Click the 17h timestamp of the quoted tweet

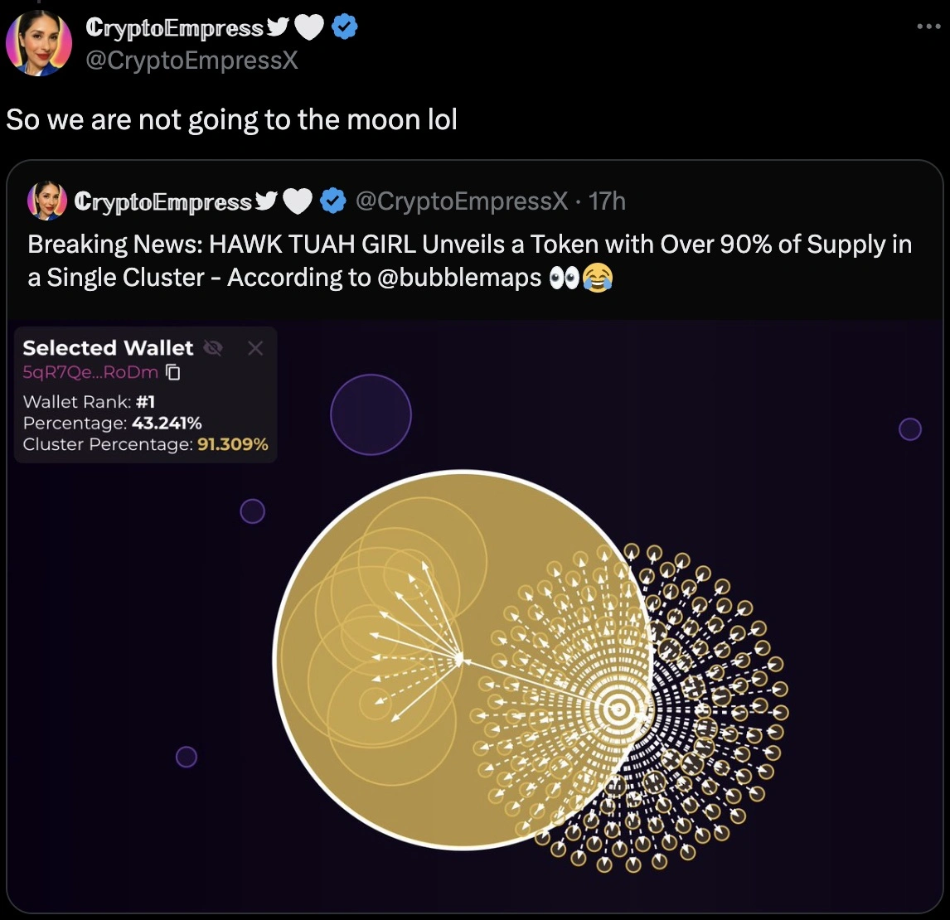607,201
